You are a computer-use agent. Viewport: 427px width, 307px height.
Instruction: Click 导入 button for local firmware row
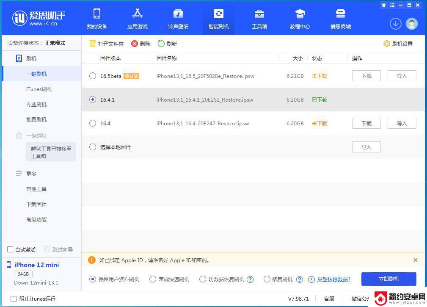[366, 147]
